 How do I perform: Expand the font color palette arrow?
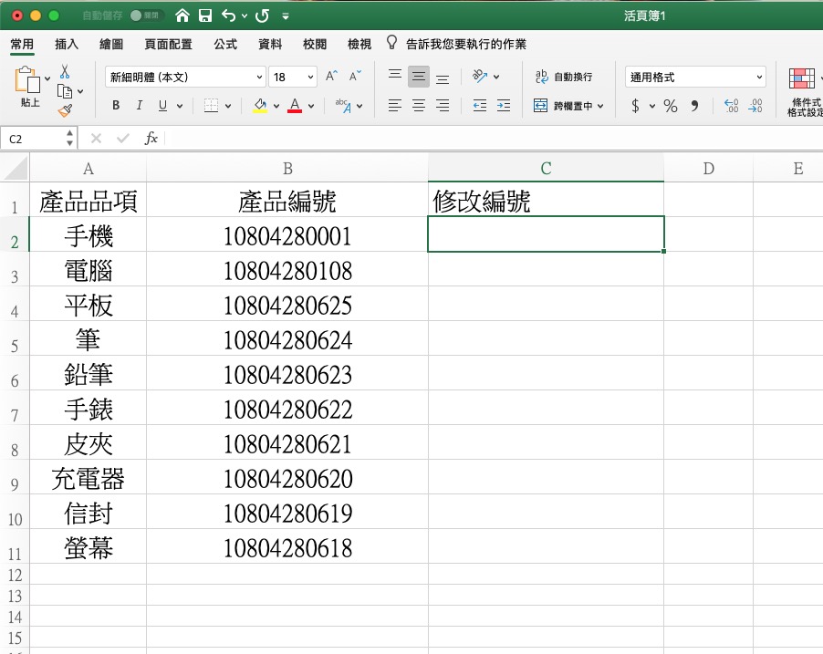coord(311,106)
